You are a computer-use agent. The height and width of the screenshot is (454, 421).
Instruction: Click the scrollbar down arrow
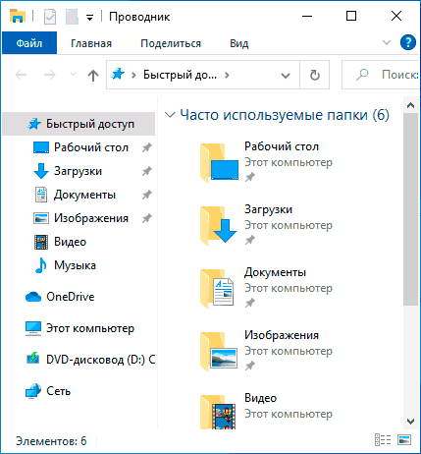click(x=411, y=422)
